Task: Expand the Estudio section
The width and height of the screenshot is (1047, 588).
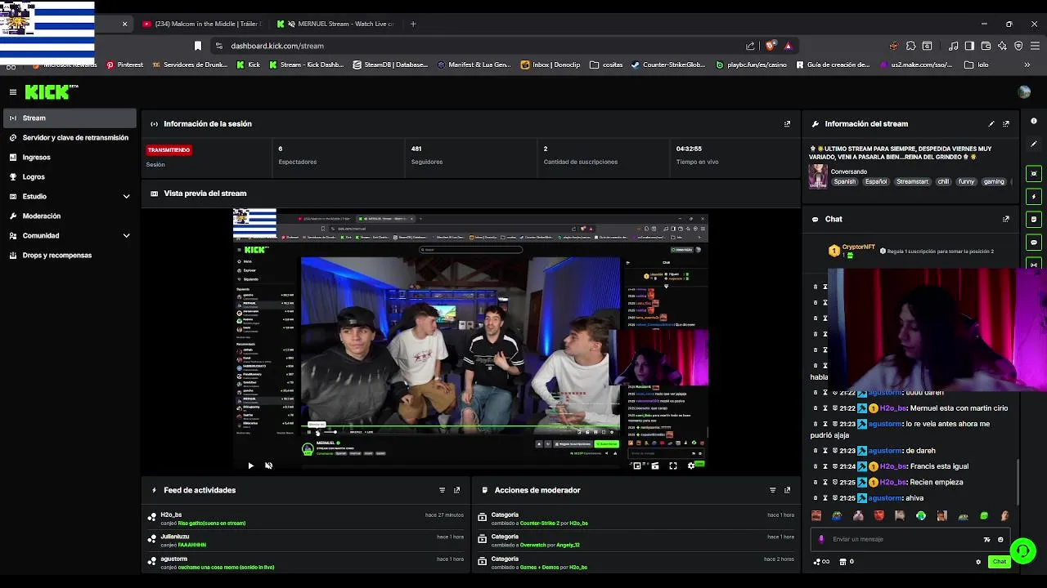Action: [x=69, y=196]
